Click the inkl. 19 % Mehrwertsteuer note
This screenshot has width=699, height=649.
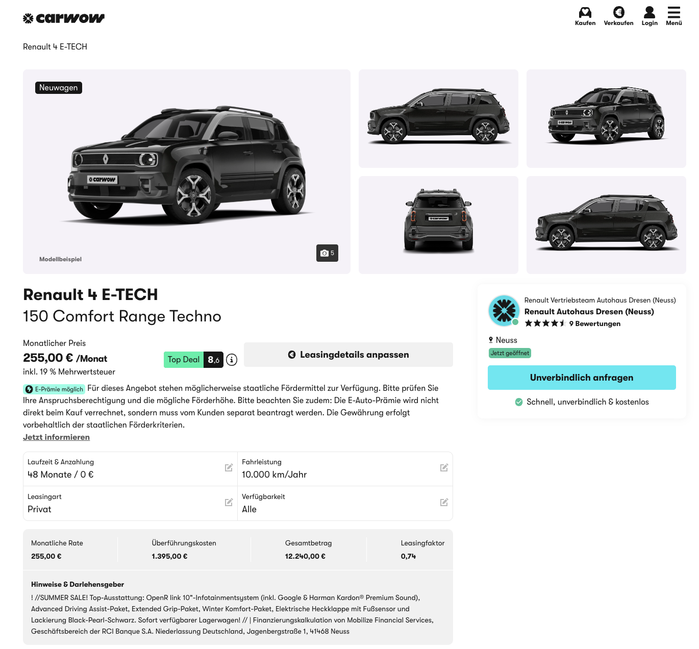(x=69, y=372)
